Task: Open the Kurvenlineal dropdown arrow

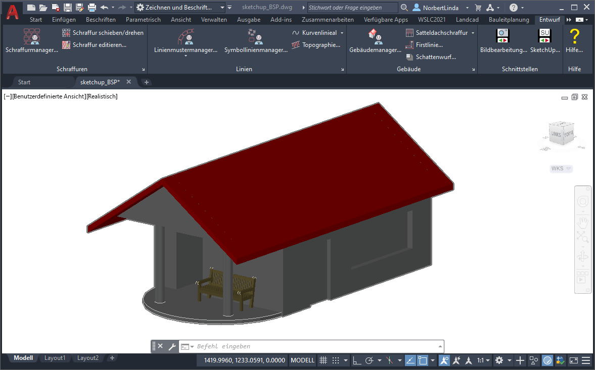Action: (342, 33)
